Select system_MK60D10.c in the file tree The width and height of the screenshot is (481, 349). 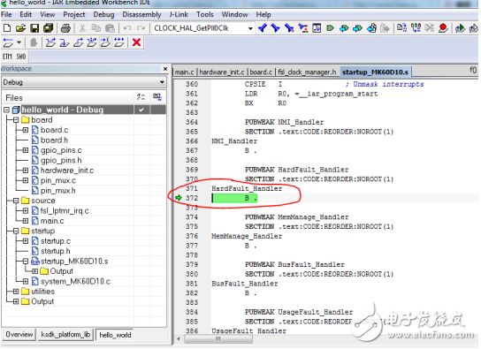tap(75, 281)
